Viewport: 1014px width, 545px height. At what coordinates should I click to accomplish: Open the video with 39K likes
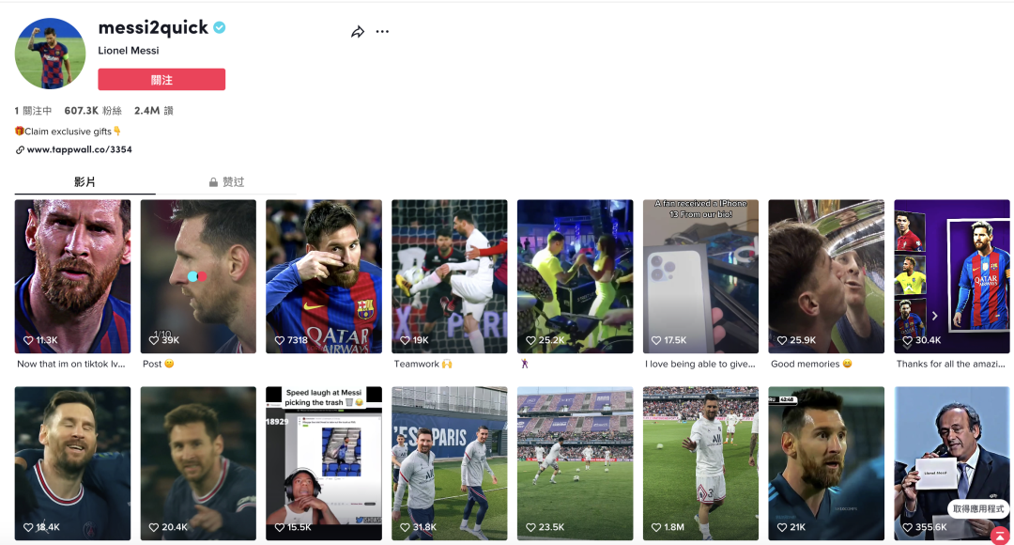198,276
